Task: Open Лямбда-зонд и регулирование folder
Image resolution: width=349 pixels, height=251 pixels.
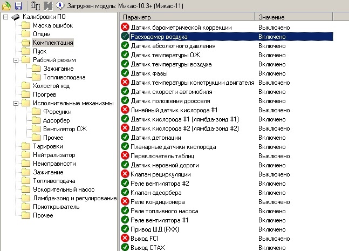Action: (x=74, y=198)
